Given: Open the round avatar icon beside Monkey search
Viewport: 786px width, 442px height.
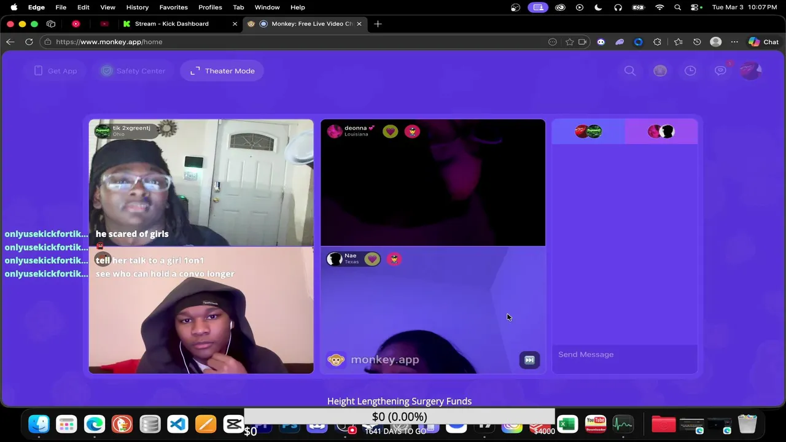Looking at the screenshot, I should (x=660, y=71).
